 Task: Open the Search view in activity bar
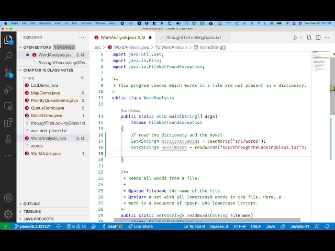[8, 56]
